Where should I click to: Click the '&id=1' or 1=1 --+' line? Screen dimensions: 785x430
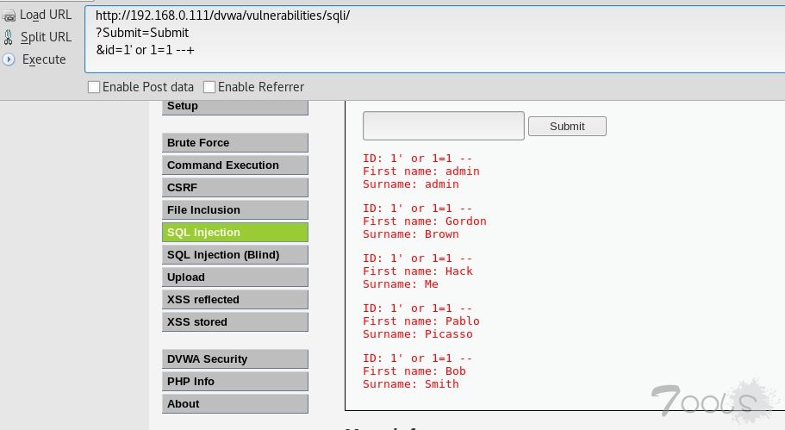(145, 50)
